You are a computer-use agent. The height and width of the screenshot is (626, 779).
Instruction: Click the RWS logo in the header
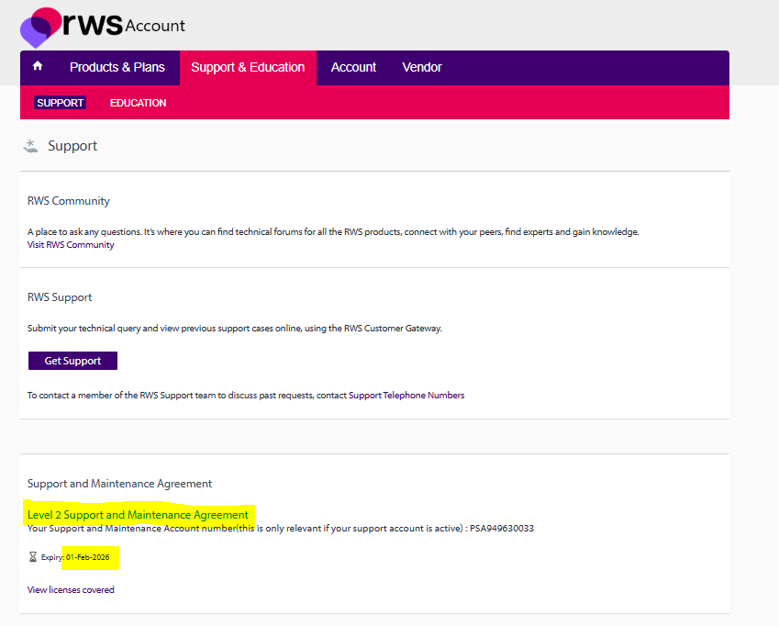[72, 27]
